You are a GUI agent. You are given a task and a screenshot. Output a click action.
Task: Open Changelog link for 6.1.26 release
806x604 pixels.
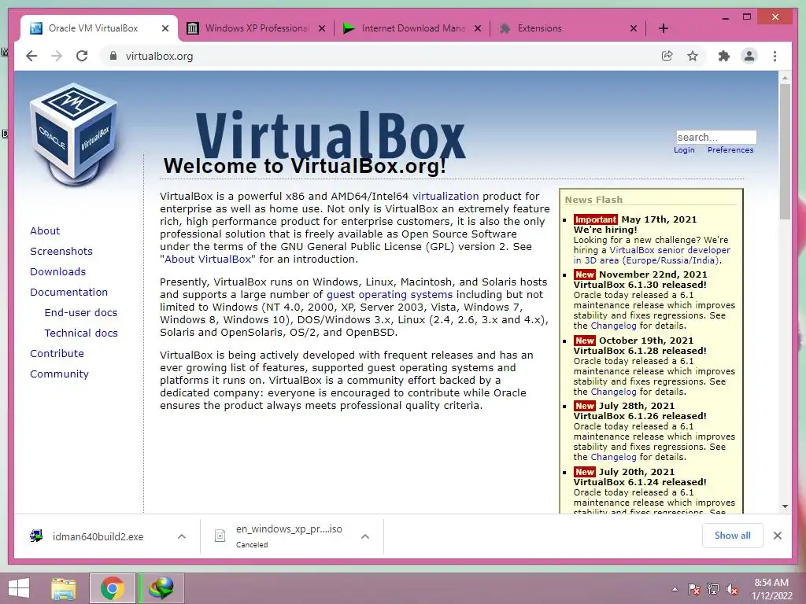click(x=613, y=457)
